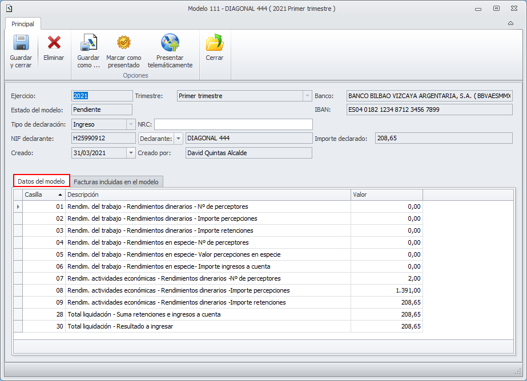Open the Principal ribbon tab

pos(23,24)
